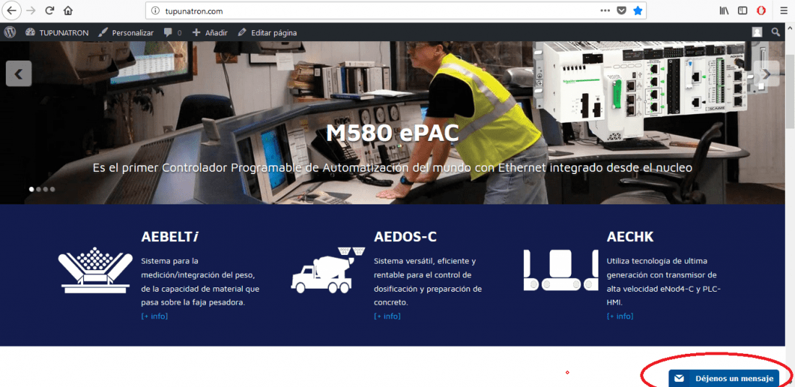Open comments bubble showing 0
Image resolution: width=795 pixels, height=387 pixels.
(x=173, y=32)
